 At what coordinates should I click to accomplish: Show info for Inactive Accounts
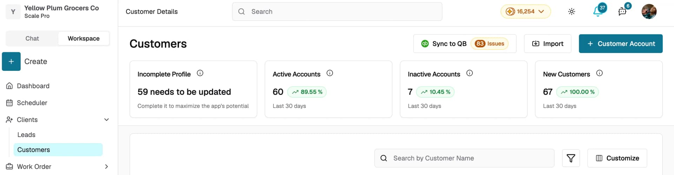pyautogui.click(x=469, y=73)
